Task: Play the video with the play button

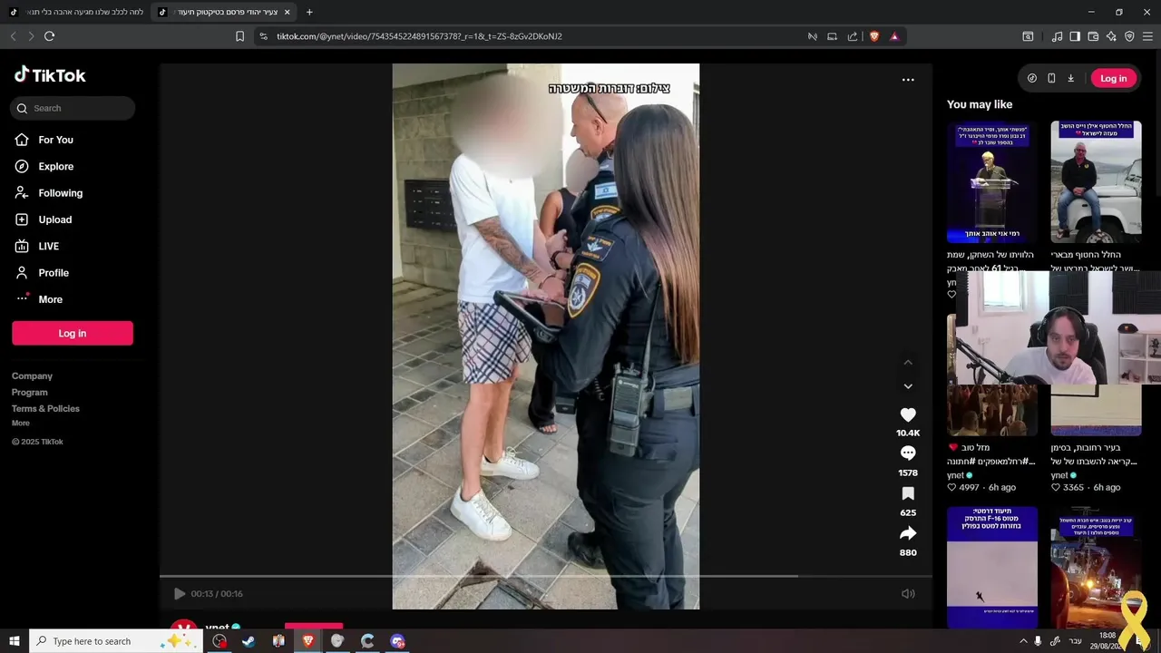Action: (180, 594)
